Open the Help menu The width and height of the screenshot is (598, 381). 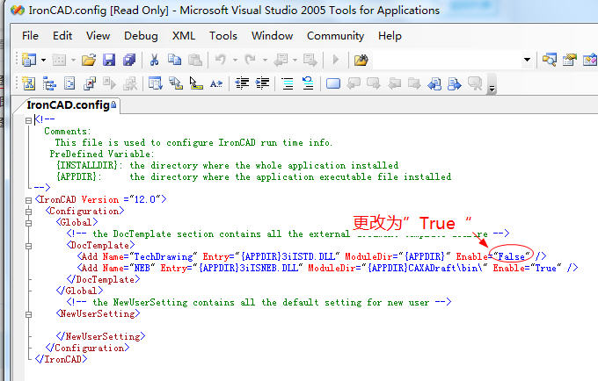(390, 36)
